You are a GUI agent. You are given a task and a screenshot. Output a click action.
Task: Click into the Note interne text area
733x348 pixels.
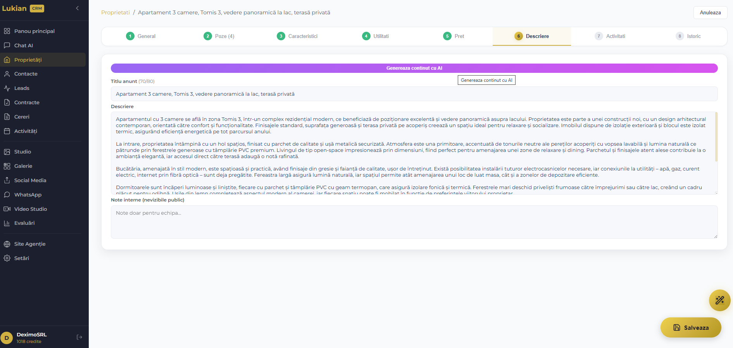tap(414, 222)
